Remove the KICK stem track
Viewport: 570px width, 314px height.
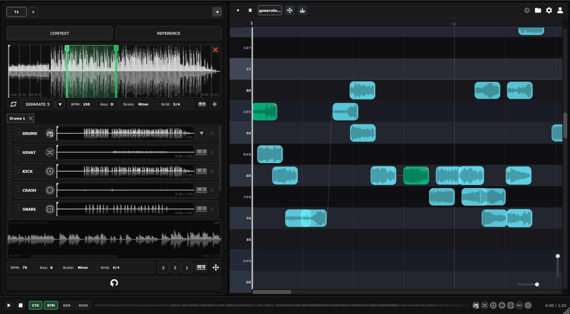click(212, 171)
